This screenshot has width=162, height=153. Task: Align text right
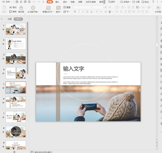[126, 12]
